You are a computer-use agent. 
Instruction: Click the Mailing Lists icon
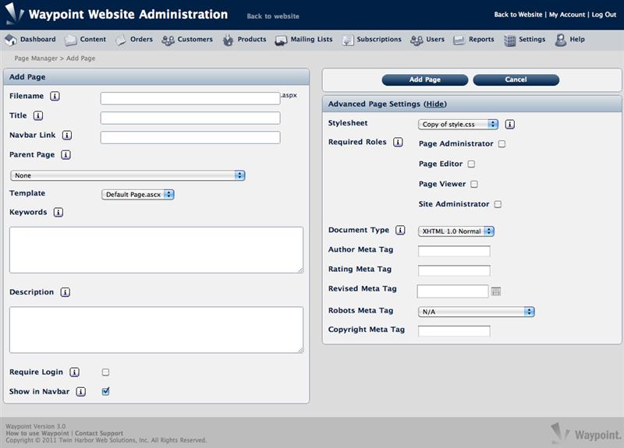[281, 41]
